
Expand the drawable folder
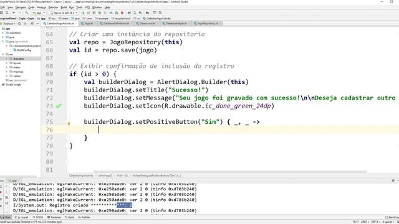(7, 58)
